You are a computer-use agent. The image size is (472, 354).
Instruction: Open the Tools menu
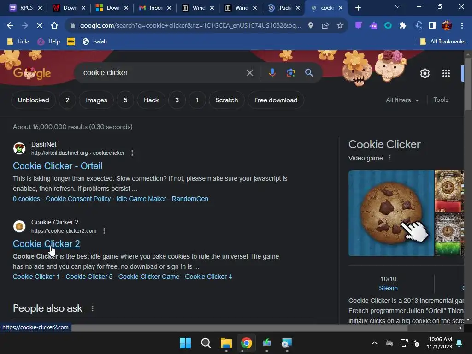(x=441, y=100)
